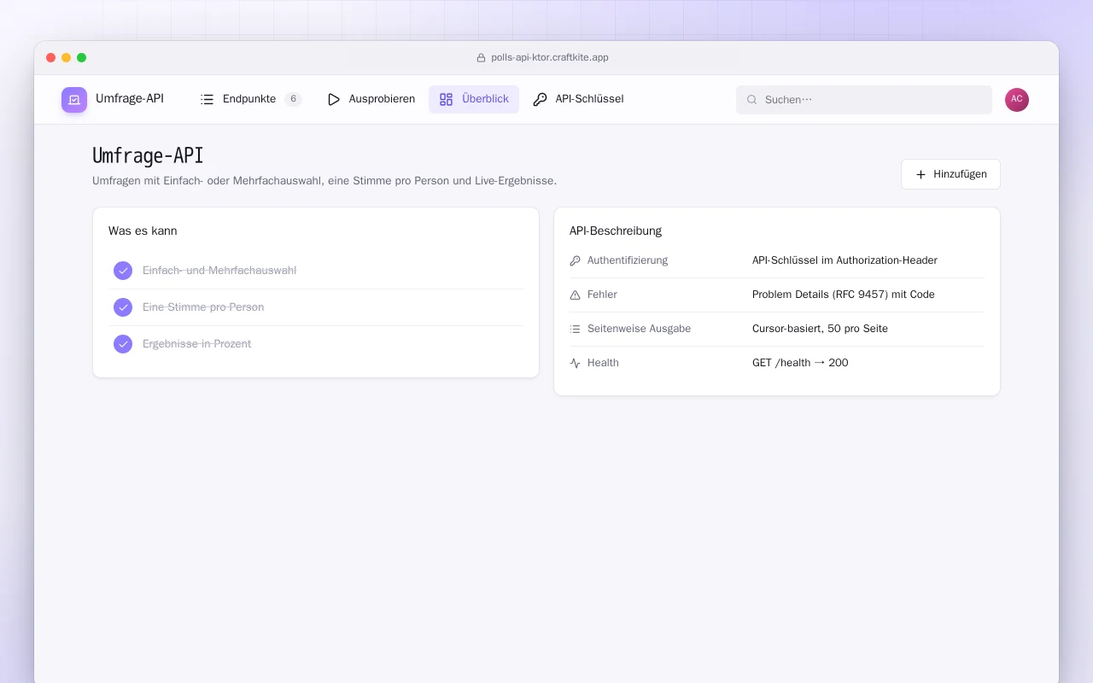This screenshot has width=1093, height=683.
Task: Click Problem Details (RFC 9457) mit Code
Action: click(x=844, y=295)
